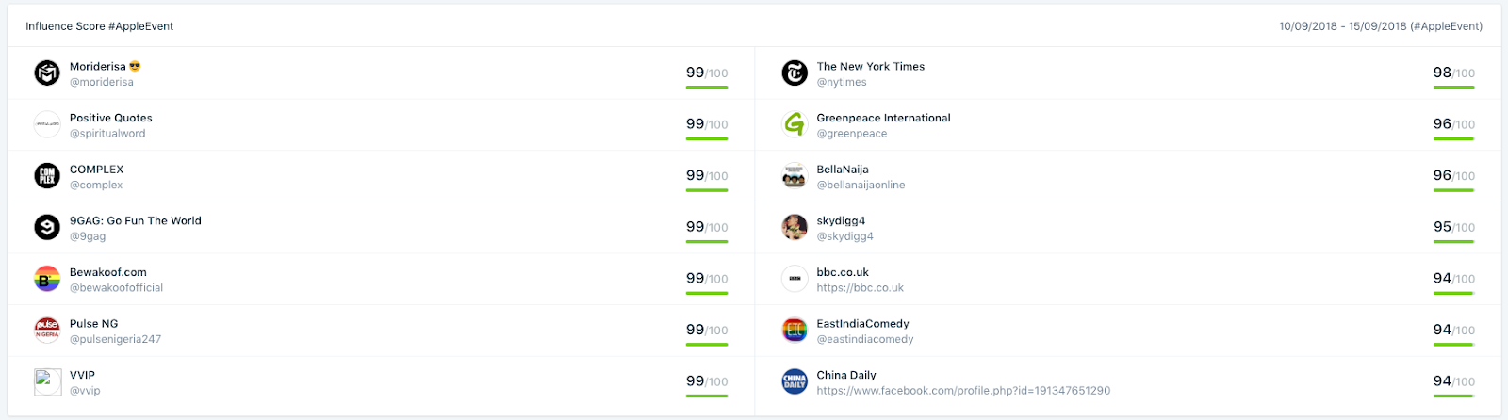Click the BellaNaija avatar thumbnail
Screen dimensions: 1508x420
coord(795,175)
